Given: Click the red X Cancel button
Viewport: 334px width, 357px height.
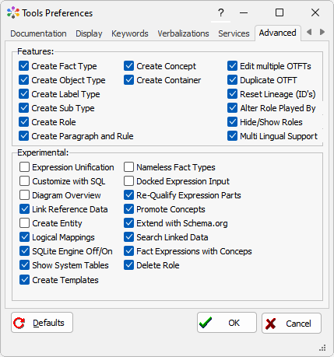Looking at the screenshot, I should tap(291, 323).
